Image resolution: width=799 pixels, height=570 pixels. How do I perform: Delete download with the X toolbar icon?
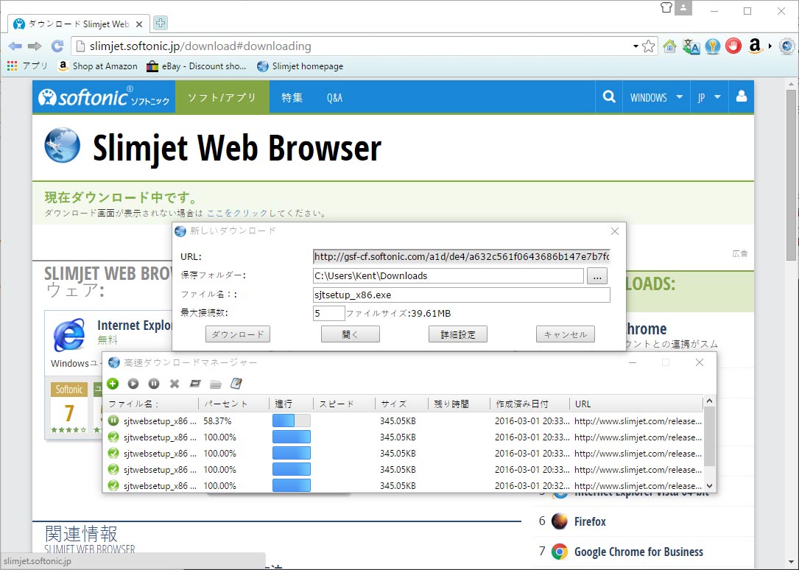175,384
